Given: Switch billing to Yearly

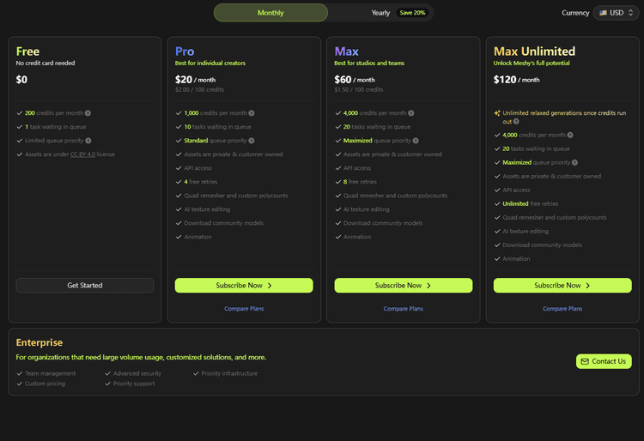Looking at the screenshot, I should (380, 13).
